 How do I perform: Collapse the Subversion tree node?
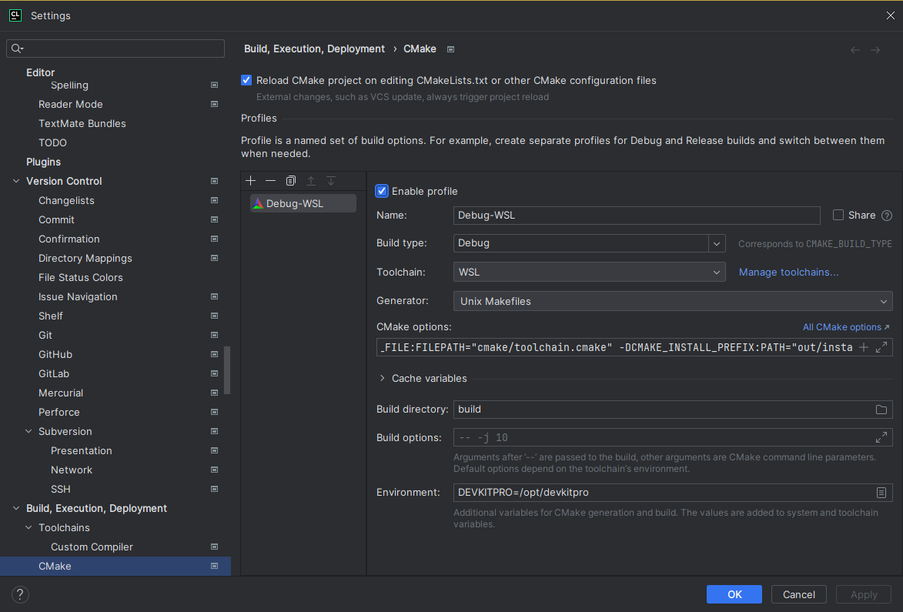click(28, 431)
